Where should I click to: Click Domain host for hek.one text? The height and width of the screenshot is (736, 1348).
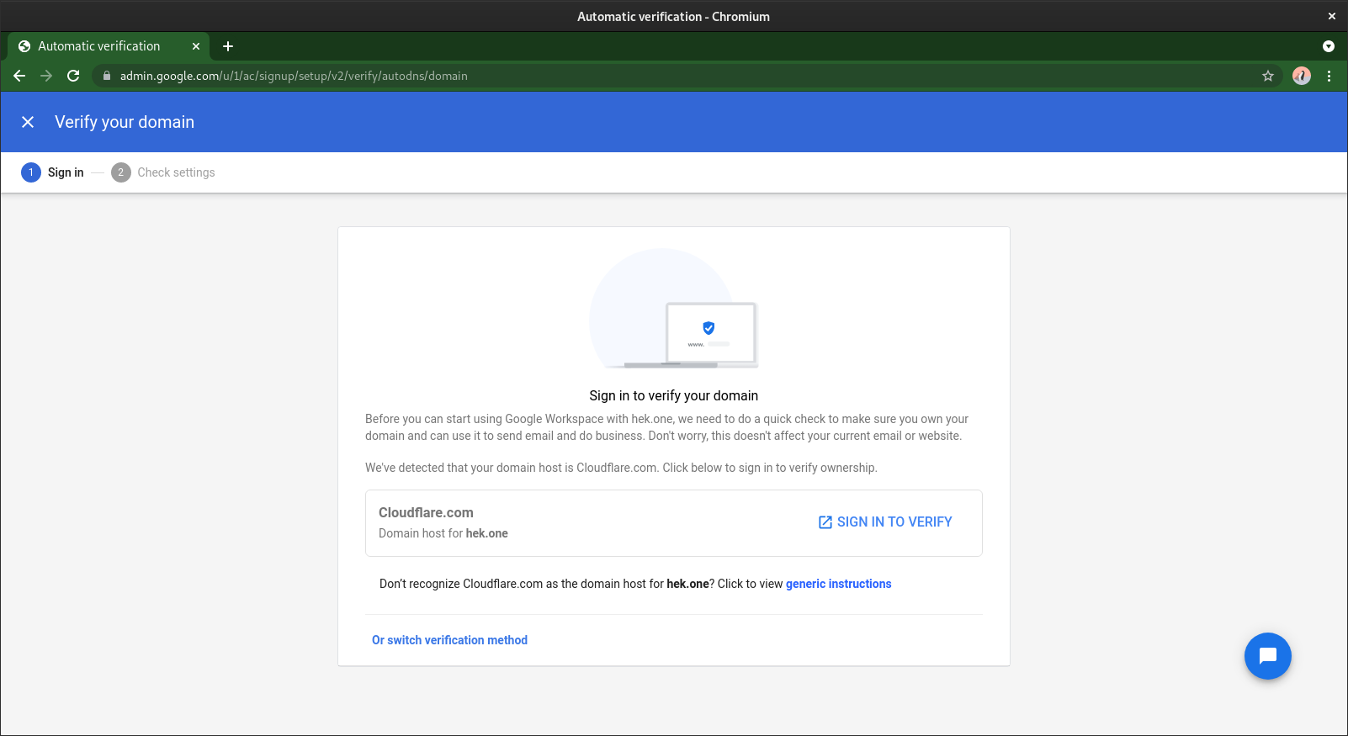443,533
